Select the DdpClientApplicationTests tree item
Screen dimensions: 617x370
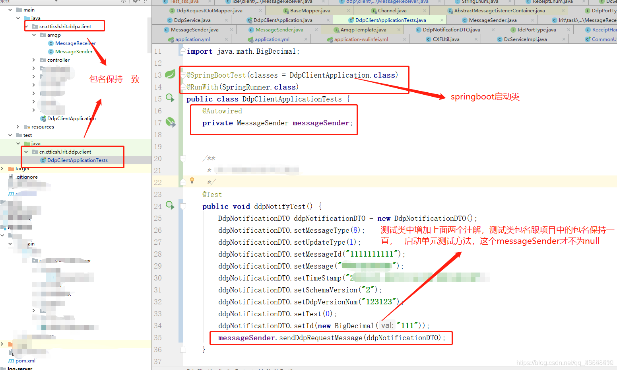click(x=77, y=160)
